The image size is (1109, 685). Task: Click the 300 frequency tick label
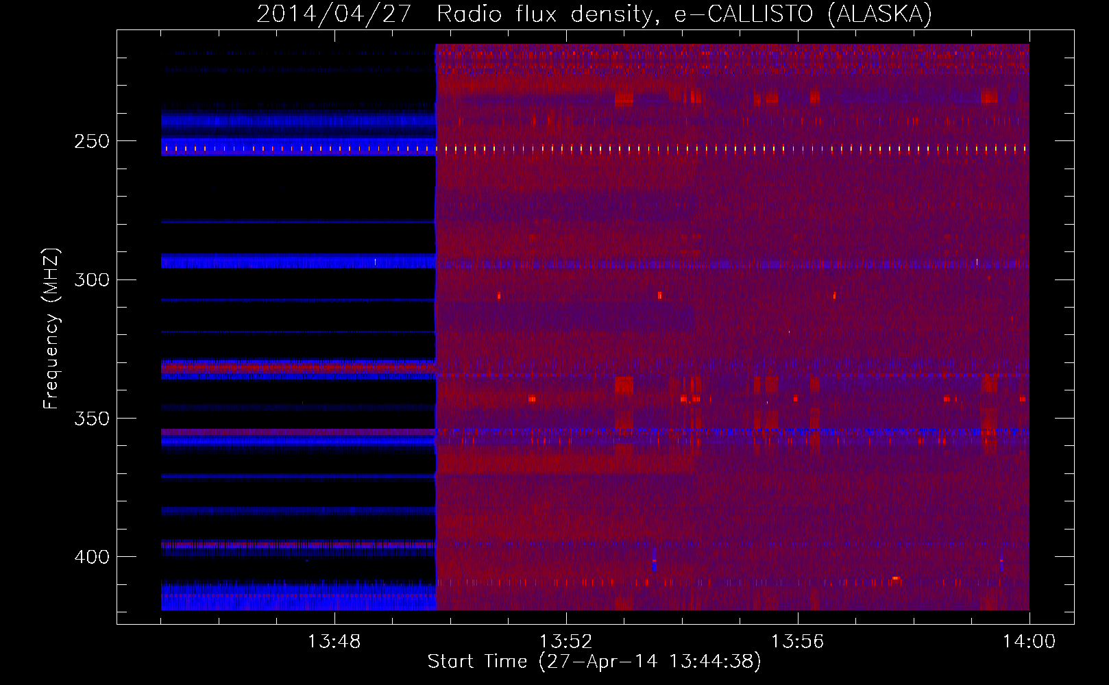click(92, 279)
